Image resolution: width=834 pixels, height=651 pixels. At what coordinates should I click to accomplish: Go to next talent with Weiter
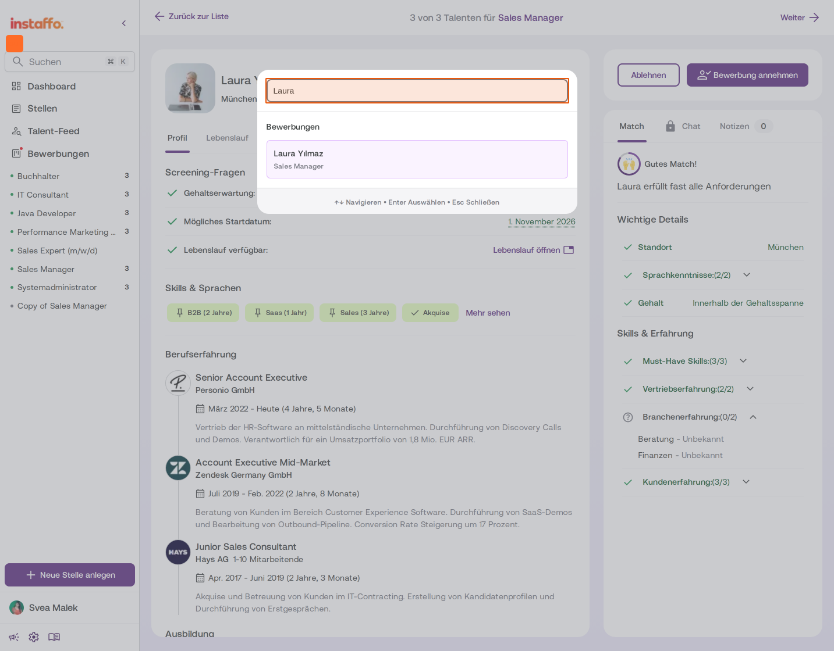coord(800,17)
